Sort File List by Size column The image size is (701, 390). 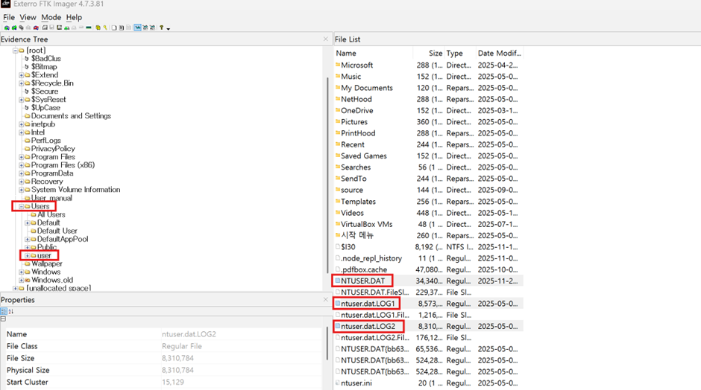tap(428, 53)
